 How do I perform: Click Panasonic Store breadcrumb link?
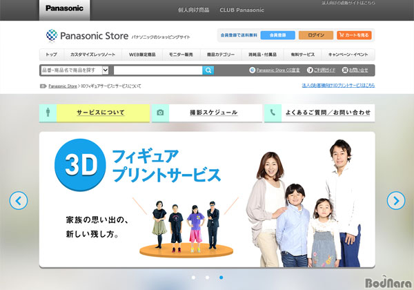(x=63, y=86)
